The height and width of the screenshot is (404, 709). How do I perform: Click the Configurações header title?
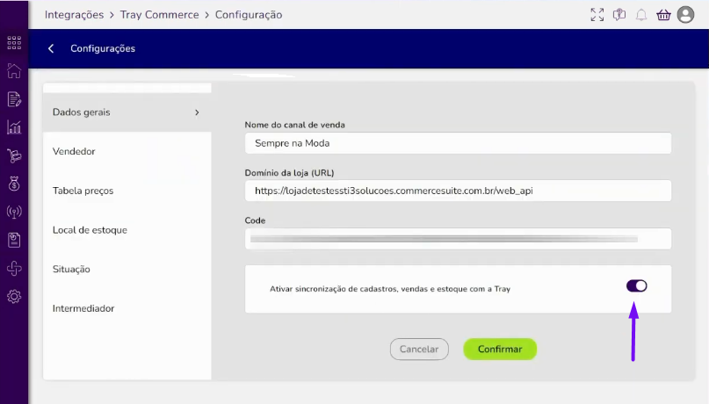pyautogui.click(x=103, y=48)
